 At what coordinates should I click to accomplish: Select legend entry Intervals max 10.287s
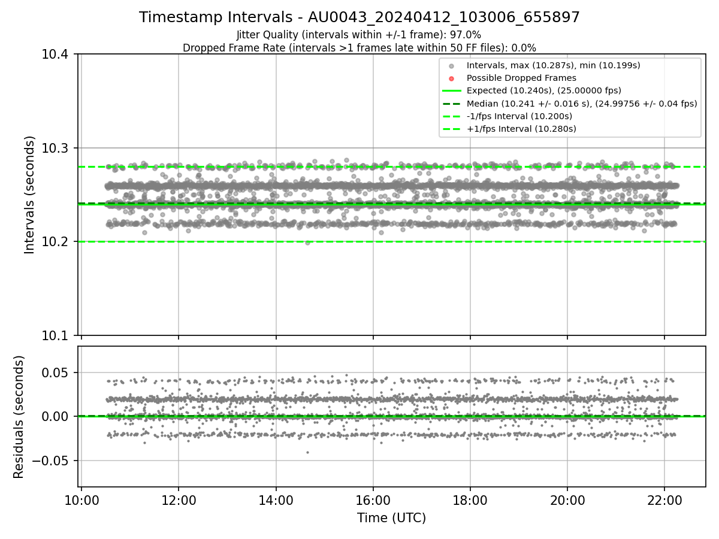click(x=554, y=65)
